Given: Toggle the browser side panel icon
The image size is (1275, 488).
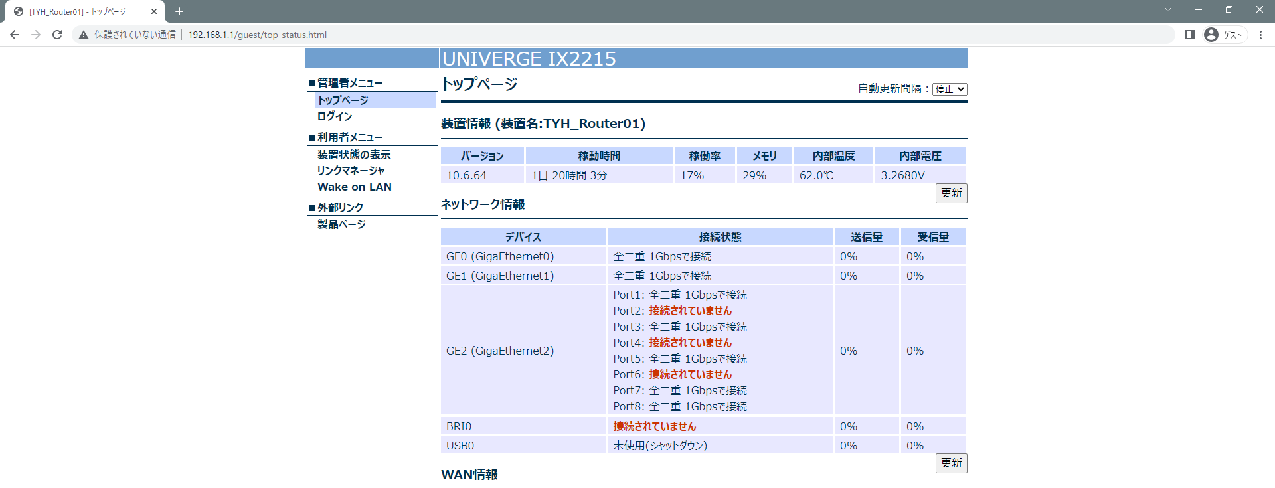Looking at the screenshot, I should (x=1190, y=35).
